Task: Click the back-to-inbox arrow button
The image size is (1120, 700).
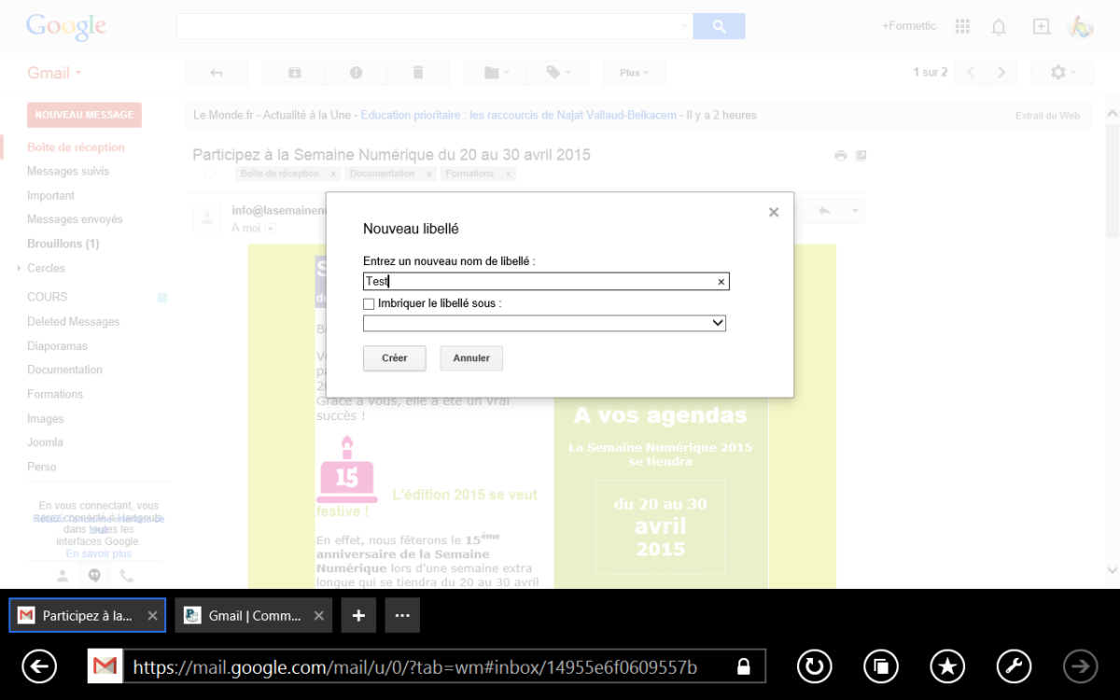Action: (x=217, y=73)
